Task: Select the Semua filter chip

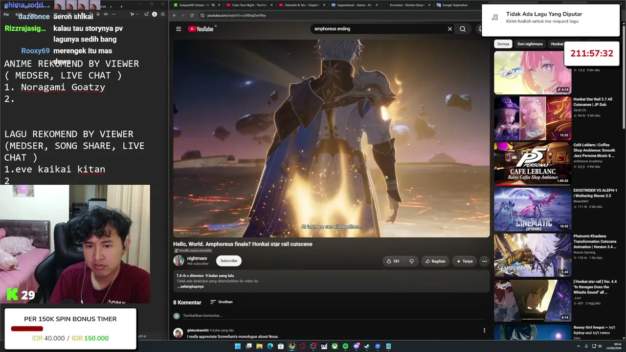Action: [x=503, y=44]
